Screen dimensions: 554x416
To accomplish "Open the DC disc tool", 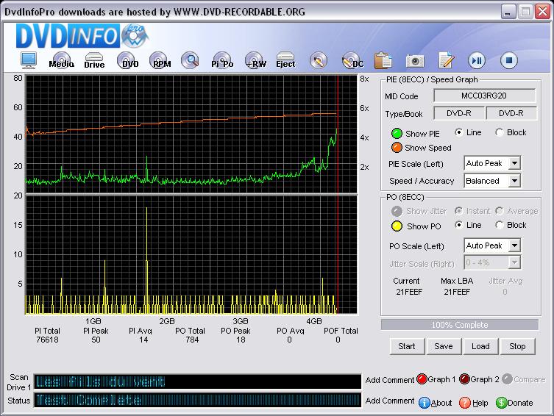I will [x=352, y=61].
